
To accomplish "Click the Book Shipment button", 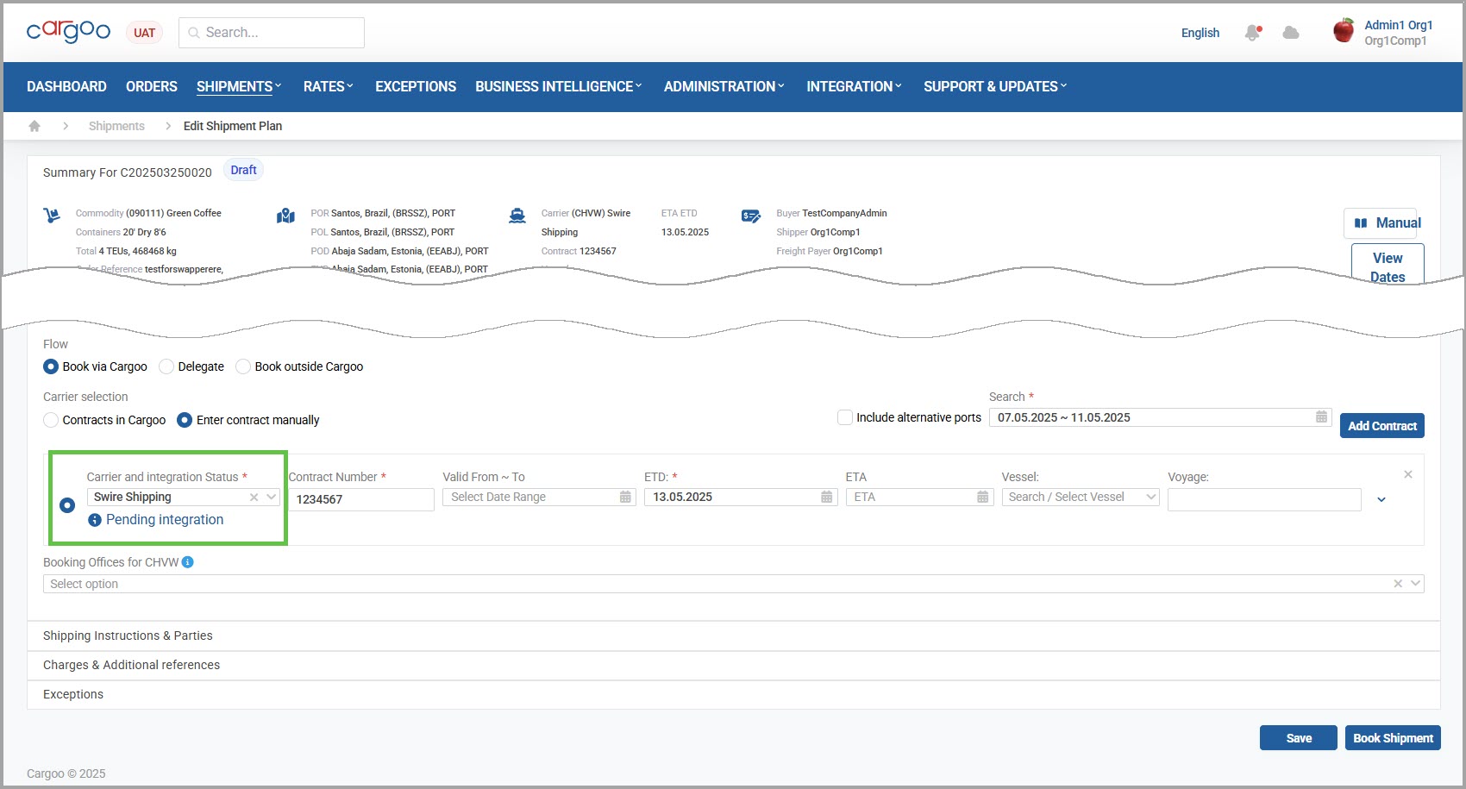I will click(x=1393, y=738).
